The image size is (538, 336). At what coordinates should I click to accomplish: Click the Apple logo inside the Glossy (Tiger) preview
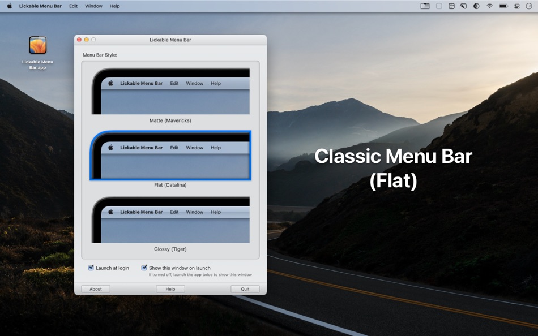tap(110, 212)
